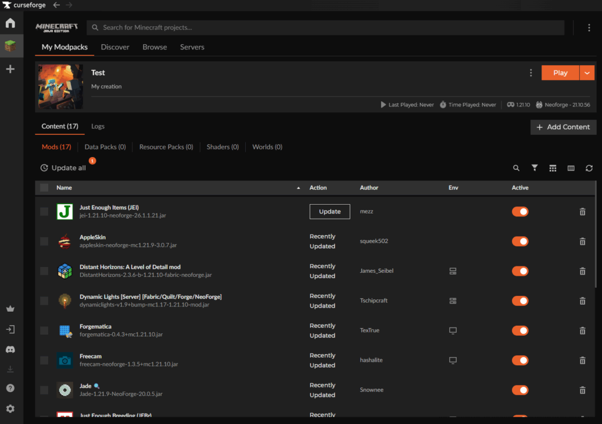Open the Test modpack three-dot menu
602x424 pixels.
coord(531,73)
